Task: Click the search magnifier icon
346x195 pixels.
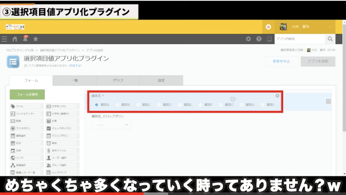Action: point(330,39)
